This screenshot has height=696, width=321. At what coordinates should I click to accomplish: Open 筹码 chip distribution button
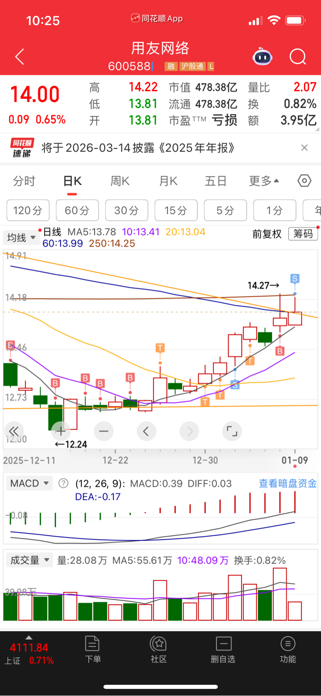click(303, 234)
